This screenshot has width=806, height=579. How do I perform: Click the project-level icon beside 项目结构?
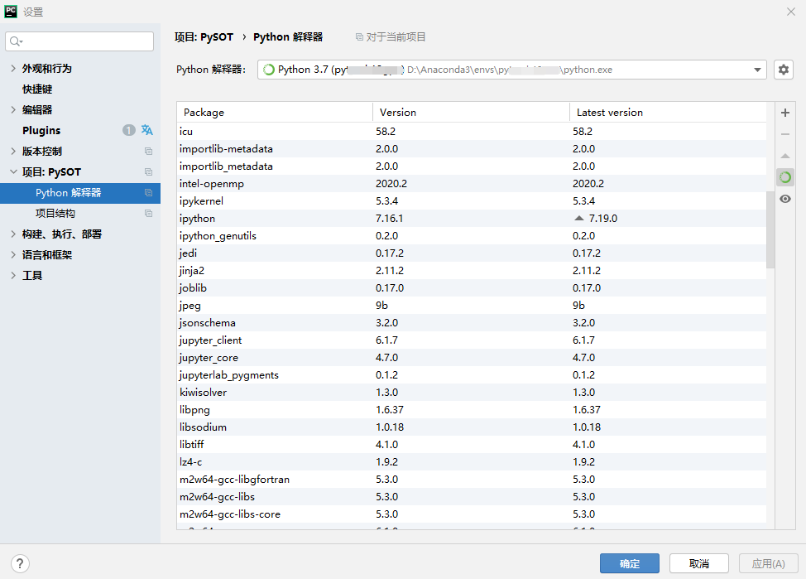[149, 214]
